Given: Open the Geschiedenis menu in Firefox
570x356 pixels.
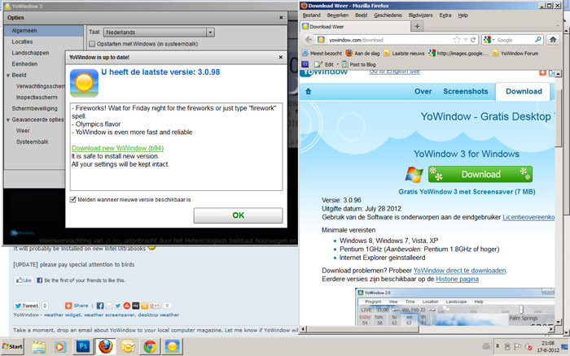Looking at the screenshot, I should [388, 15].
